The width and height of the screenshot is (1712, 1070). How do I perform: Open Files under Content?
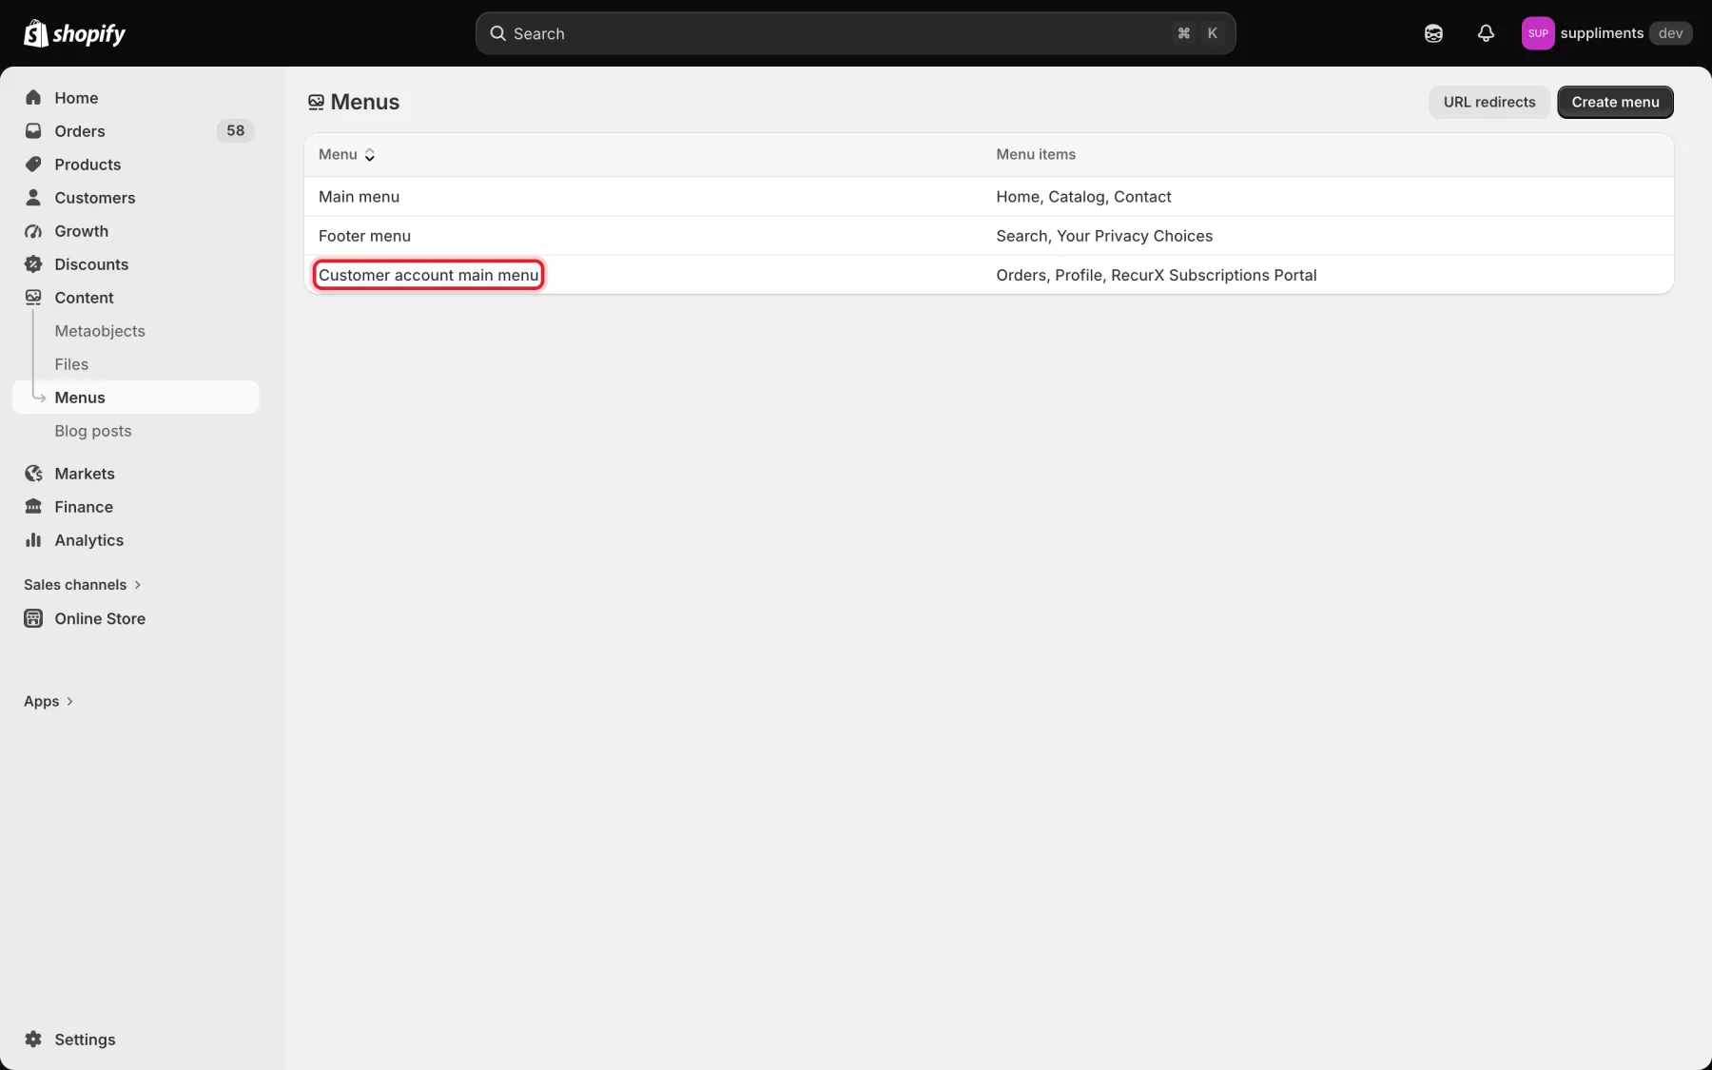pyautogui.click(x=71, y=364)
